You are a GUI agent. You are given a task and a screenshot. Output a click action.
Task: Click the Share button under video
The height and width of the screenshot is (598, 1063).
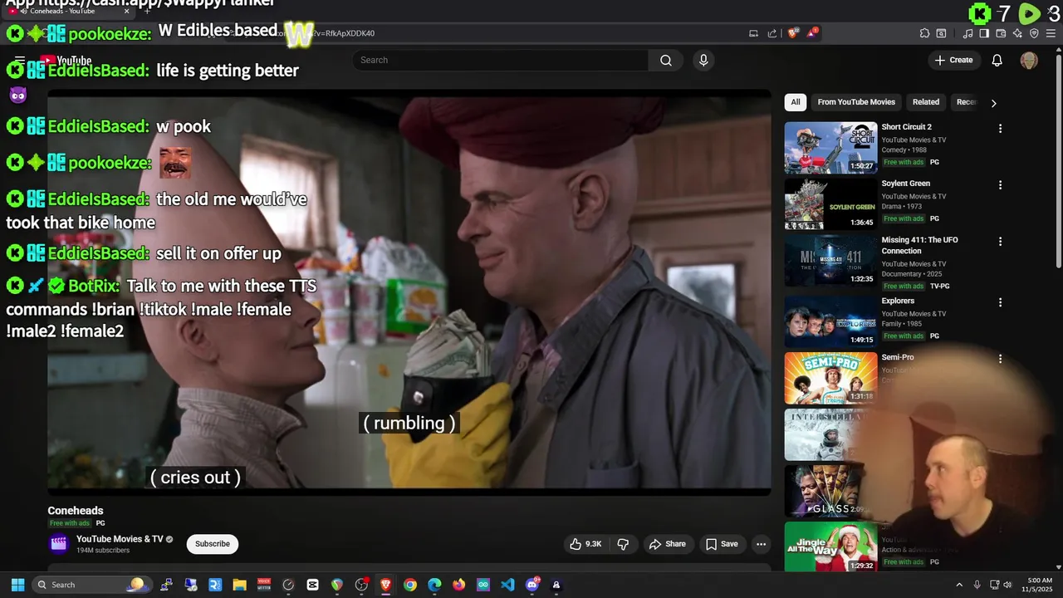668,544
